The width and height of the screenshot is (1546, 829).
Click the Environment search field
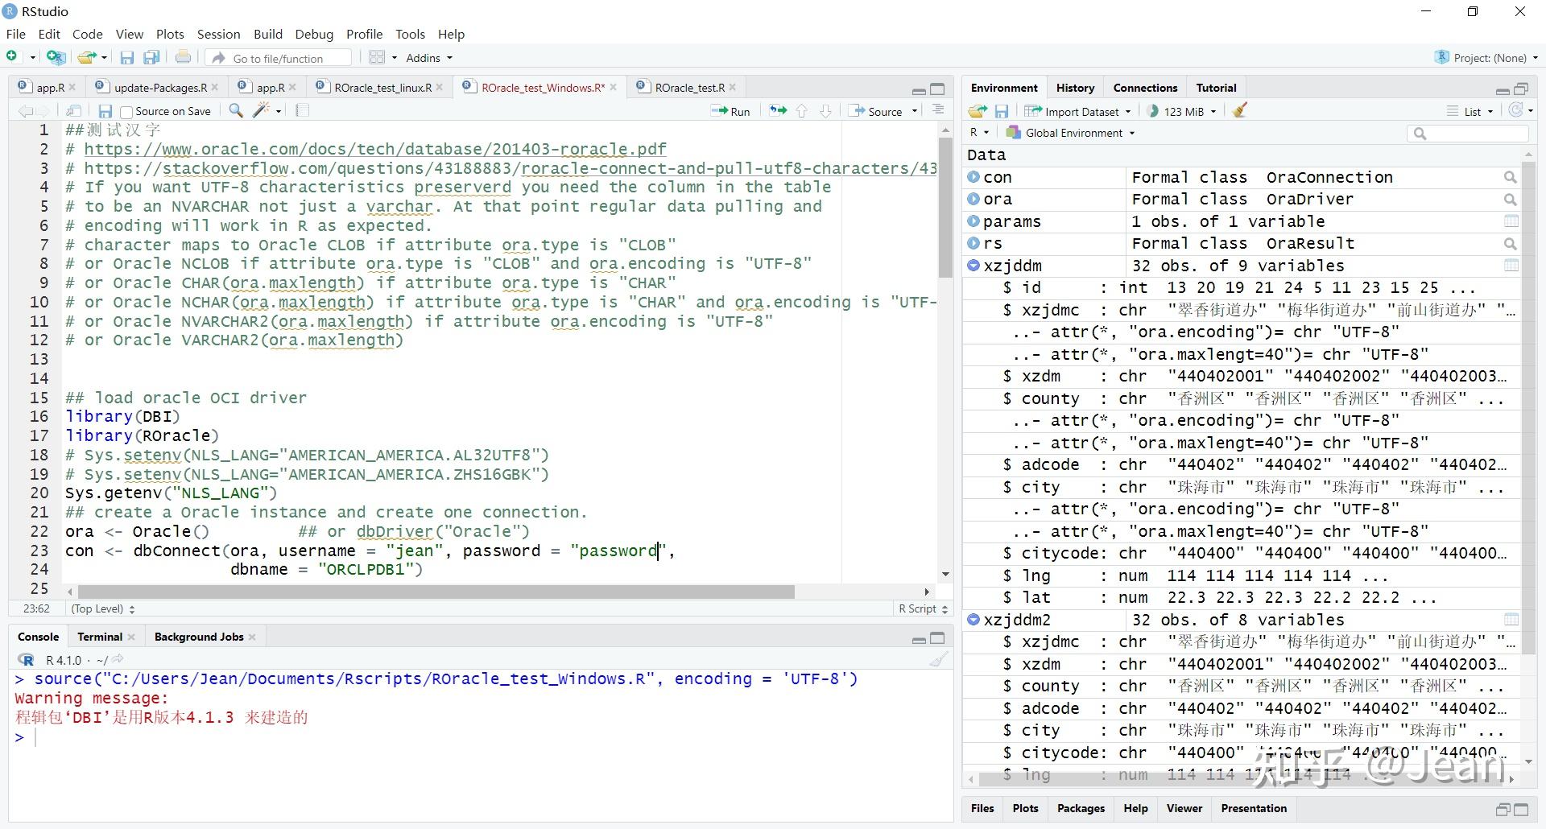[x=1474, y=134]
